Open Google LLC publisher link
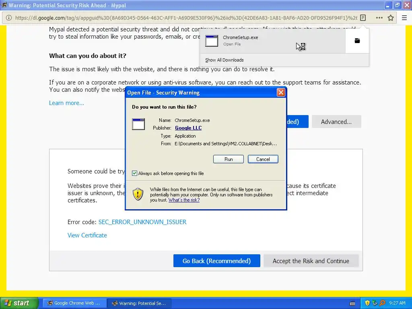This screenshot has width=412, height=309. pos(188,128)
